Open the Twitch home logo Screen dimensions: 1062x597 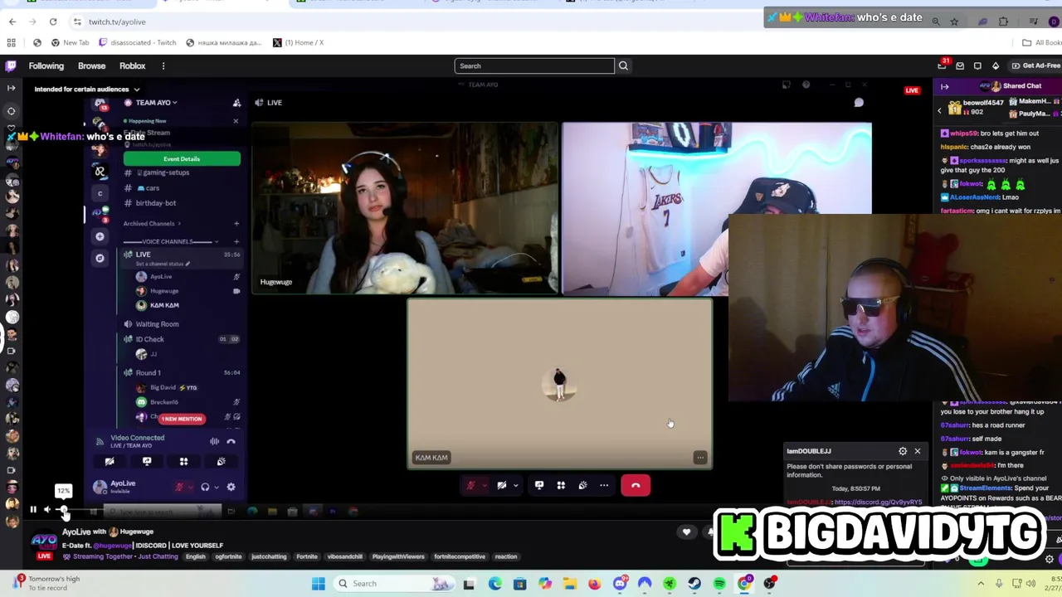pyautogui.click(x=11, y=66)
